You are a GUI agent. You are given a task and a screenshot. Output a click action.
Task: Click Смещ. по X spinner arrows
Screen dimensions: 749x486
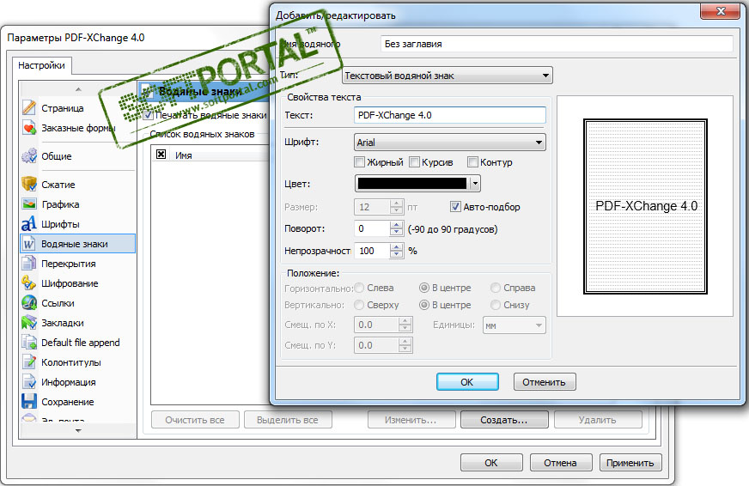pos(405,325)
